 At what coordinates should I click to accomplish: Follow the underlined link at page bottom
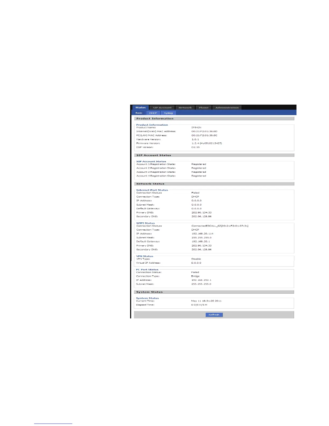pyautogui.click(x=53, y=424)
